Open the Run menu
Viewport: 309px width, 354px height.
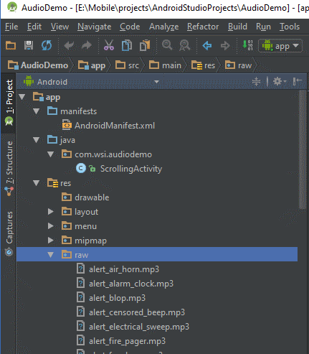click(263, 27)
